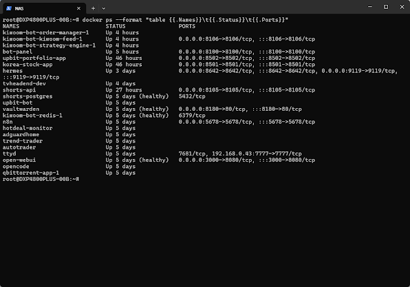The width and height of the screenshot is (410, 287).
Task: Click the vaultwarden container name
Action: click(x=21, y=109)
